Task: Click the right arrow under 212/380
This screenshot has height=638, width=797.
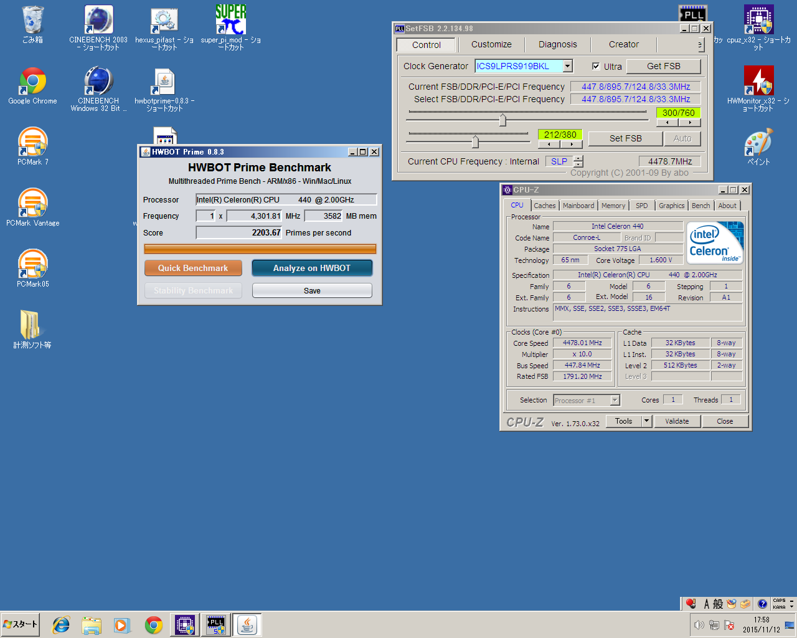Action: [572, 145]
